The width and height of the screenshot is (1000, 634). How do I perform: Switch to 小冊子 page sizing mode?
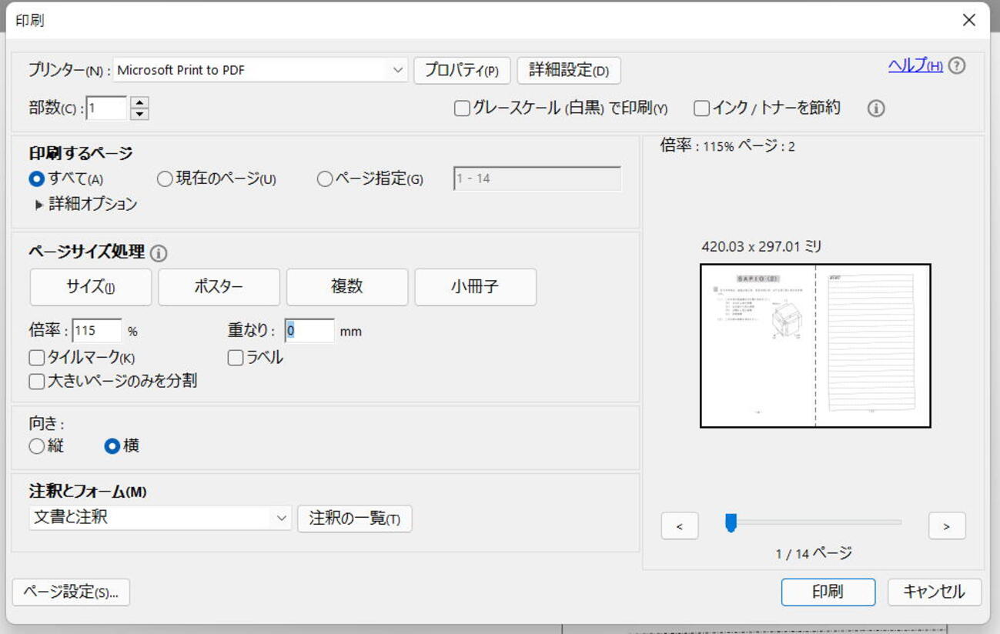475,287
